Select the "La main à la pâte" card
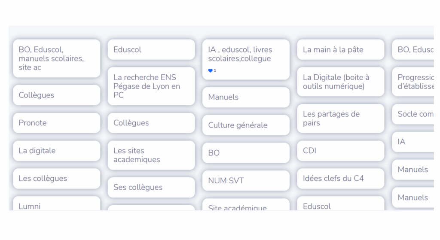Viewport: 440px width, 240px height. pyautogui.click(x=340, y=50)
